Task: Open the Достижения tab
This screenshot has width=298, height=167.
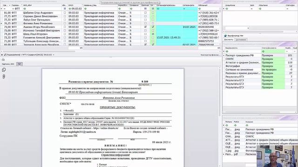Action: 241,39
